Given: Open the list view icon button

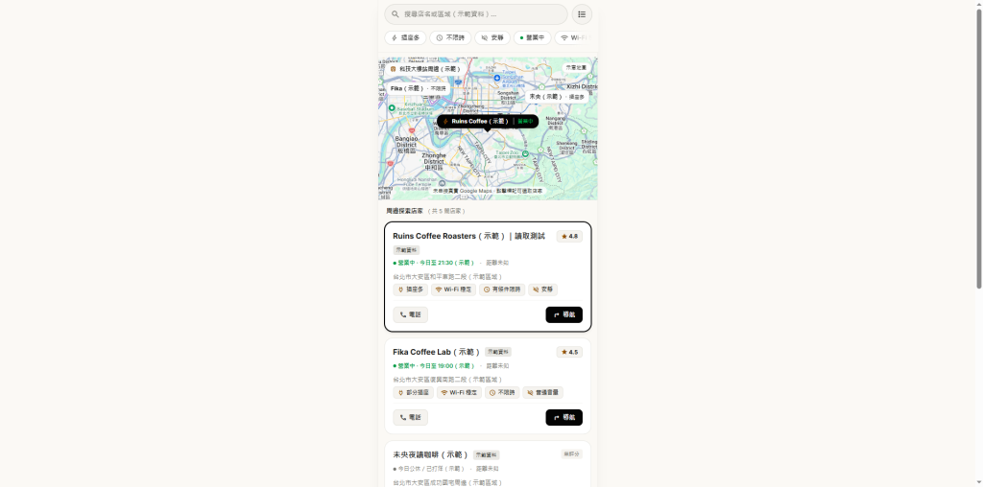Looking at the screenshot, I should point(582,13).
